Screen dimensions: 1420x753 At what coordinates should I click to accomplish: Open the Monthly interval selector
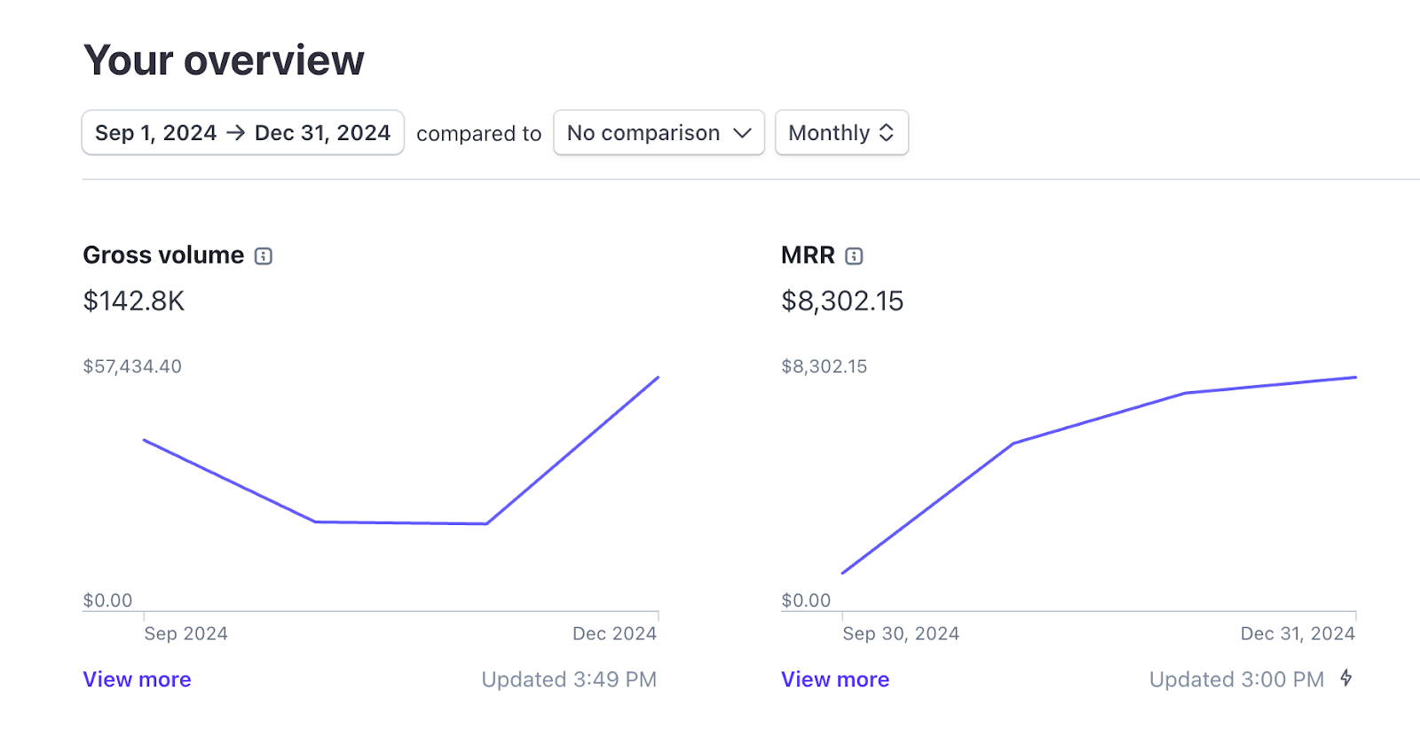point(841,132)
